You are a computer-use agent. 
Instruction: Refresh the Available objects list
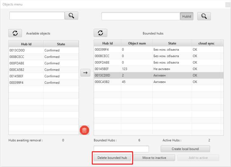(15, 33)
